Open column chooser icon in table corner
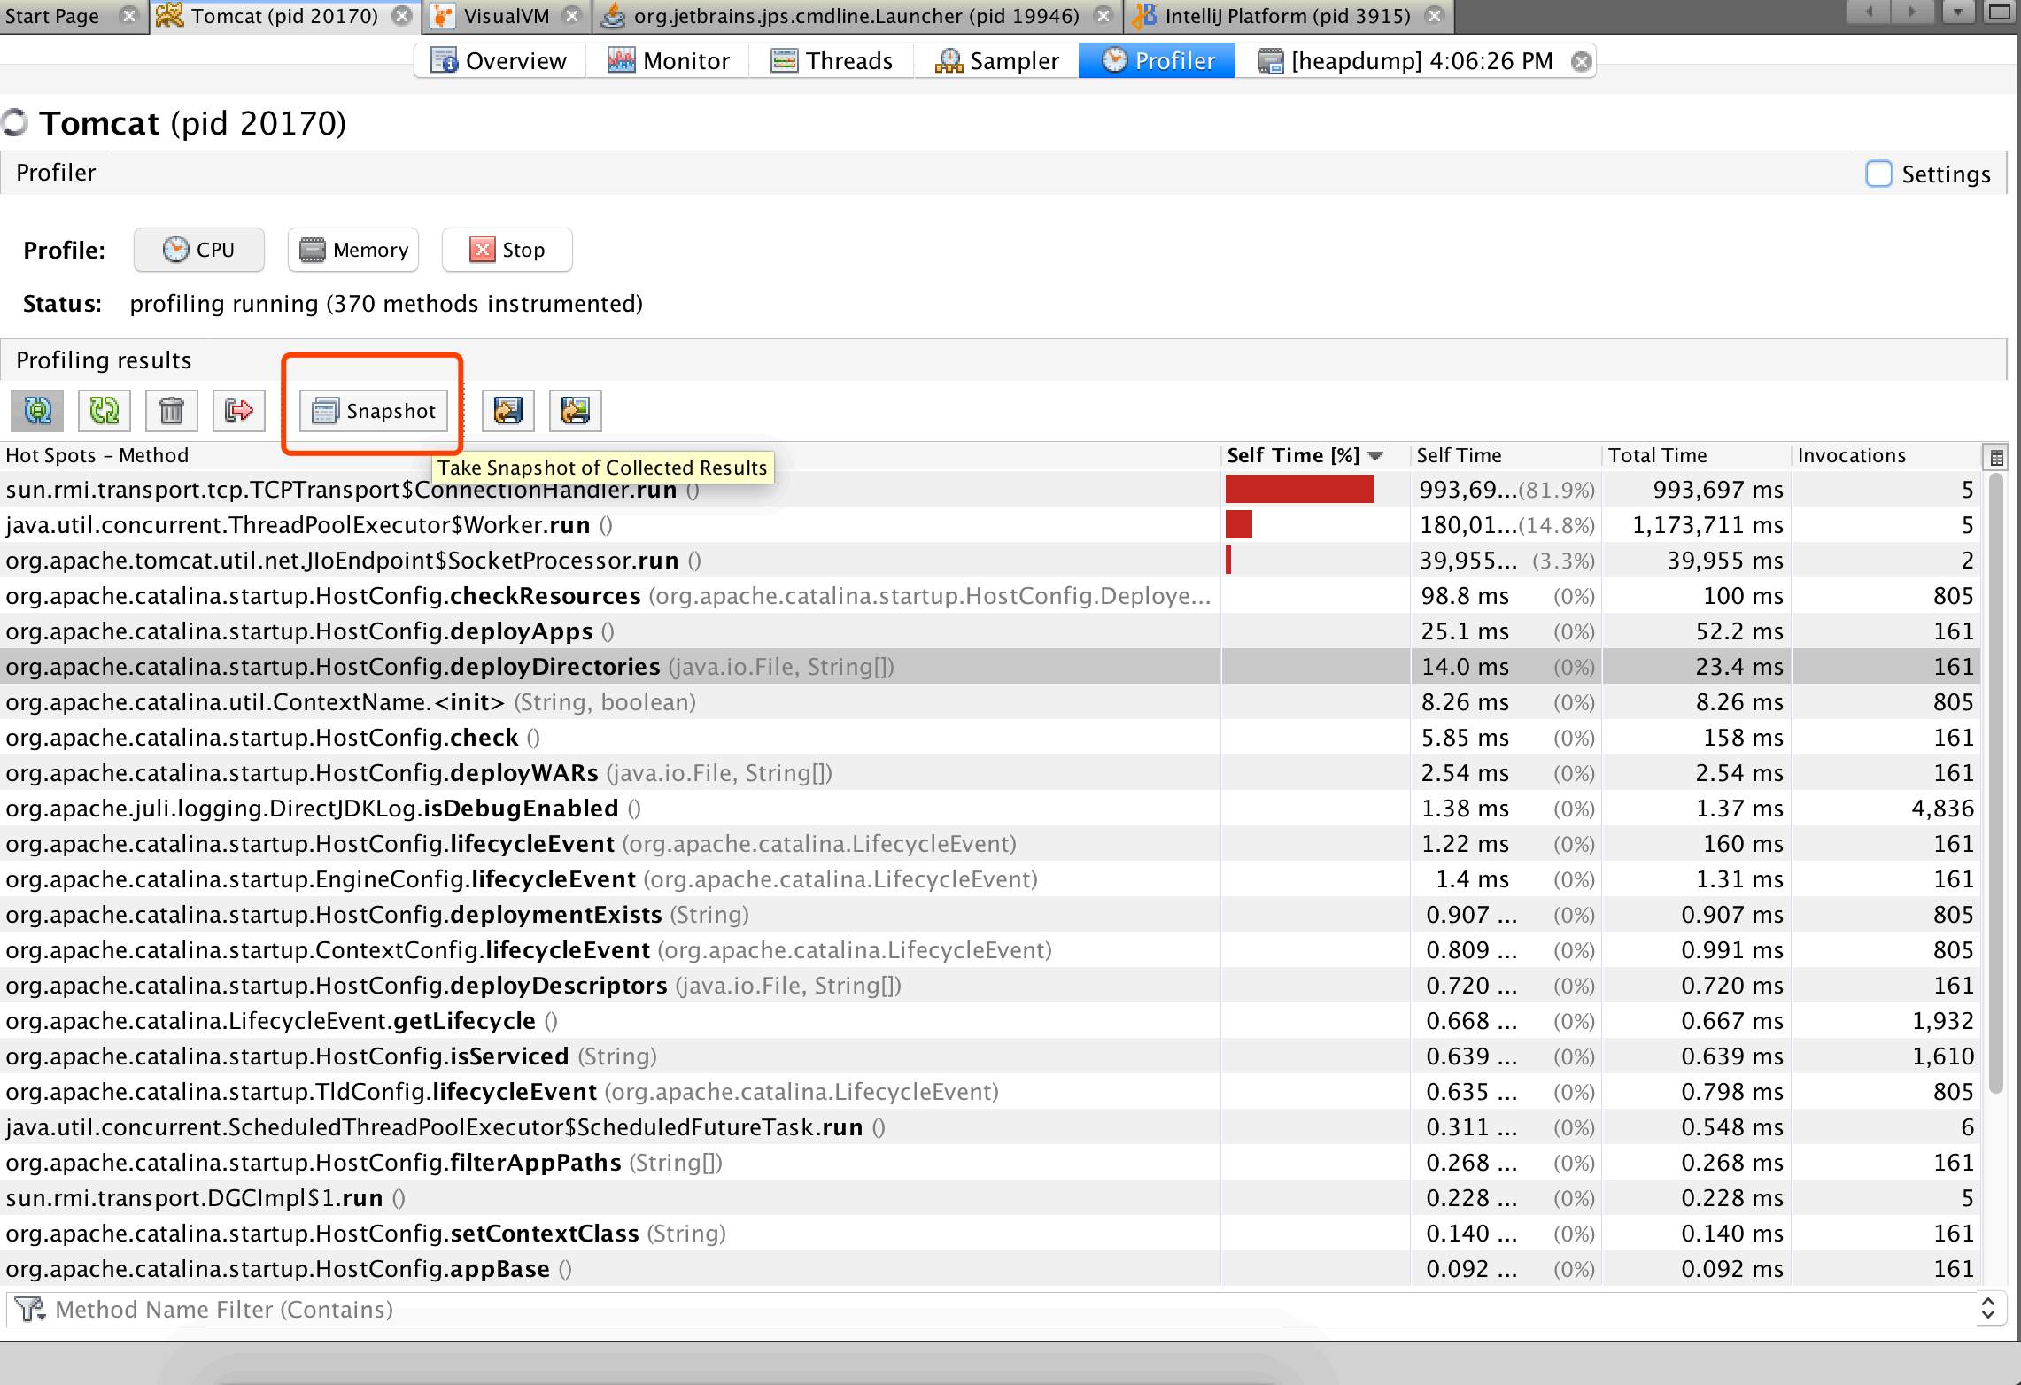The image size is (2021, 1385). [1996, 457]
